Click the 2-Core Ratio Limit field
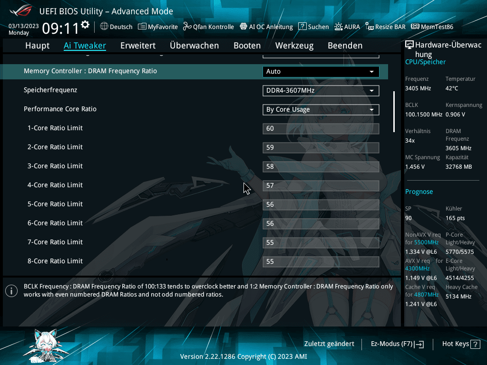Viewport: 487px width, 365px height. 321,147
